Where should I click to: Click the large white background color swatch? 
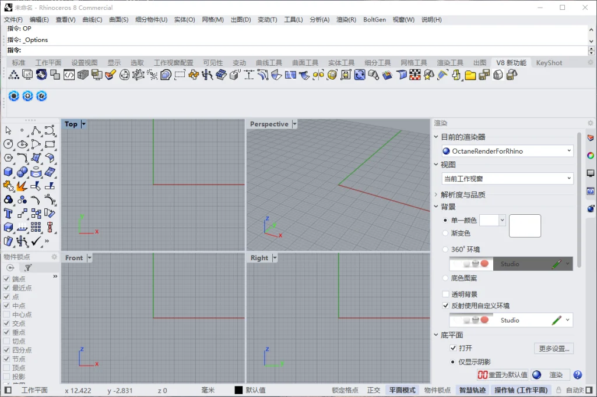(525, 226)
